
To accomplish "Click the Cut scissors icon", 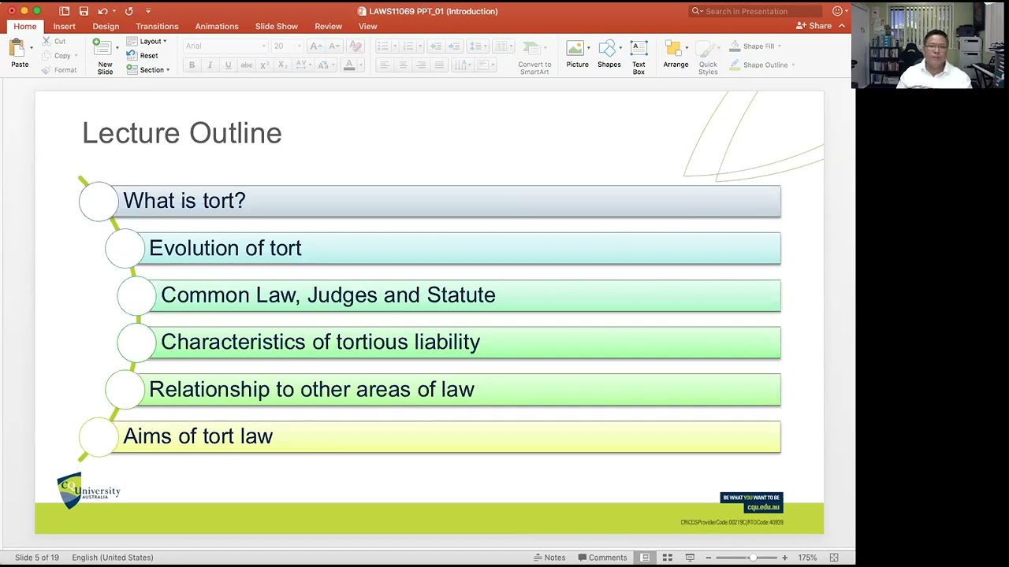I will [x=47, y=41].
